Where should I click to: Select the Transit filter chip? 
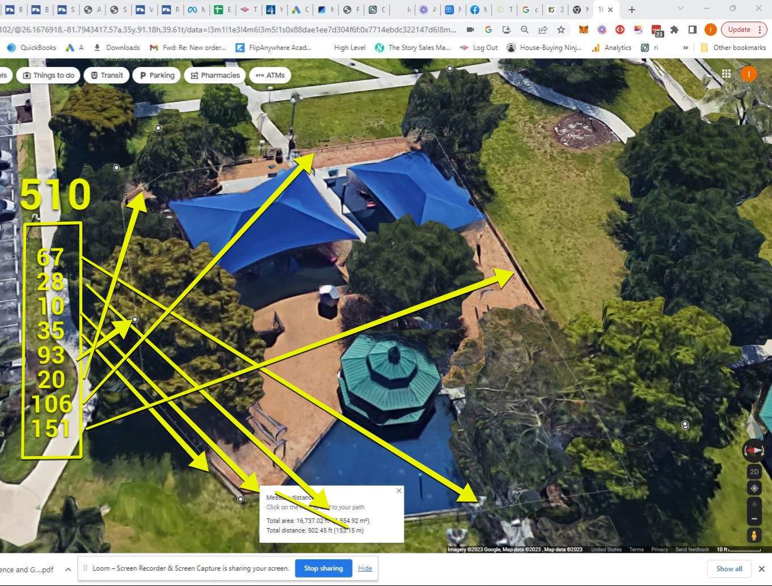(x=107, y=75)
